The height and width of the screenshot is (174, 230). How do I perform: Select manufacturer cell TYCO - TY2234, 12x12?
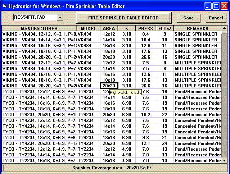(x=39, y=149)
